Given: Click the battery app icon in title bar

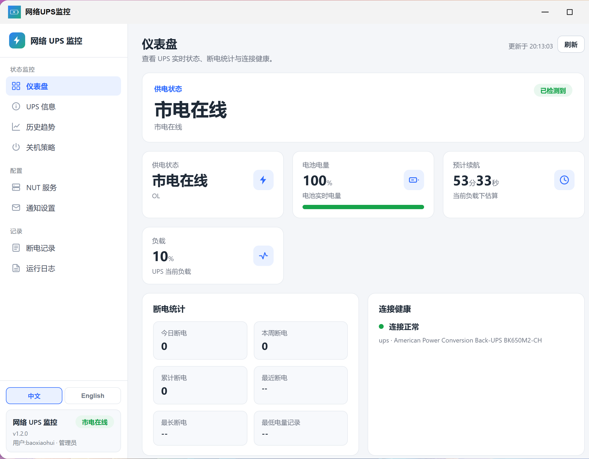Looking at the screenshot, I should coord(14,12).
